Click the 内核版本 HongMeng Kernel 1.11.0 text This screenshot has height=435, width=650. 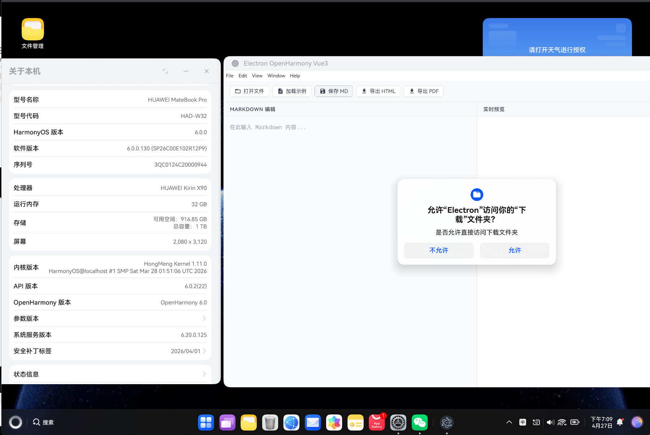coord(175,264)
